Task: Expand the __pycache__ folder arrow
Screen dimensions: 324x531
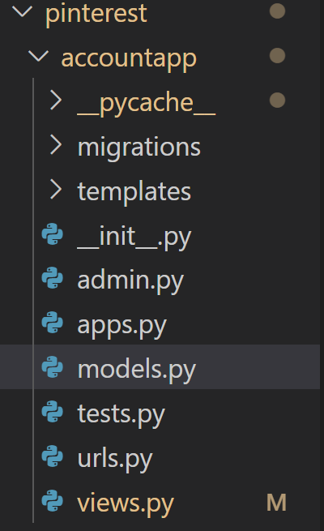Action: [56, 101]
